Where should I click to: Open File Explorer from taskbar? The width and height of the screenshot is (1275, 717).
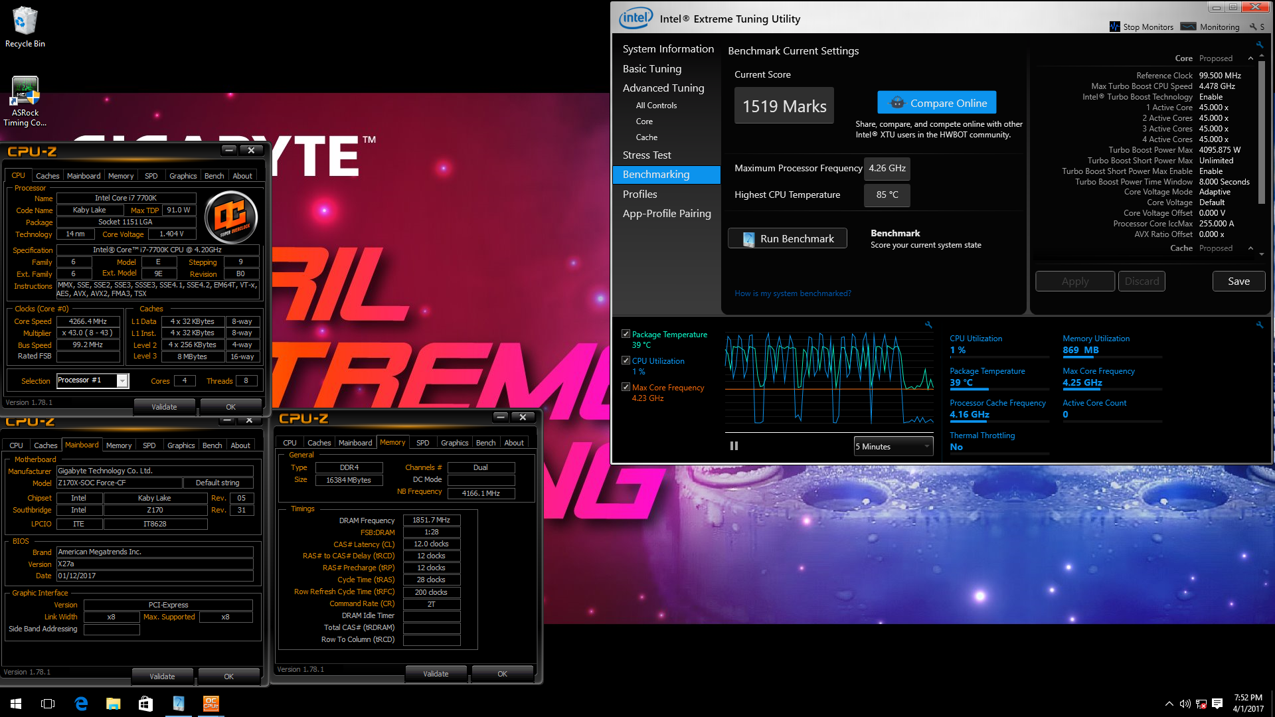click(114, 704)
